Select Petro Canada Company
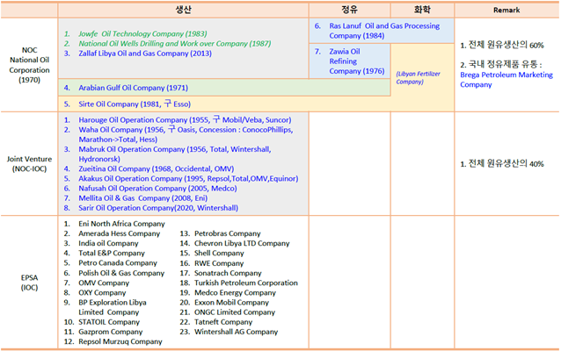This screenshot has width=561, height=351. click(118, 263)
